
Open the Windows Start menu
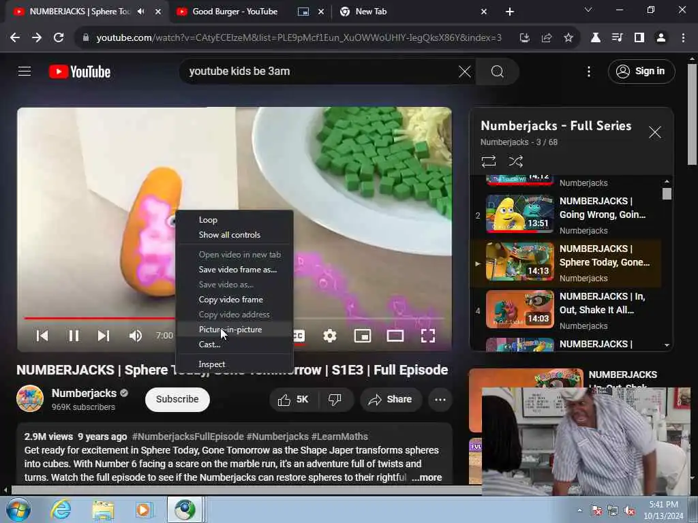click(18, 509)
